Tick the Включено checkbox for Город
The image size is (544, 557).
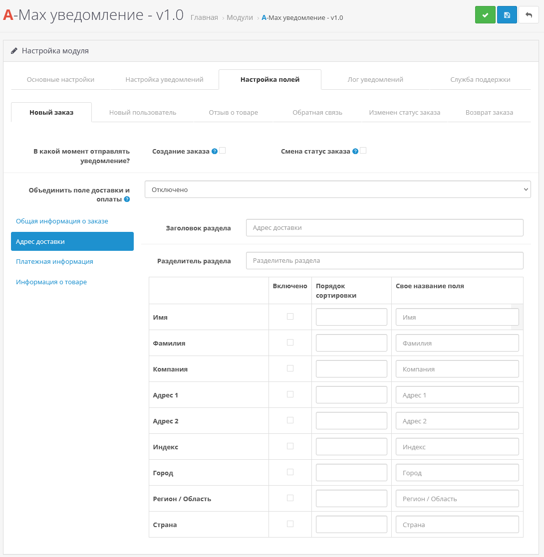(x=290, y=472)
